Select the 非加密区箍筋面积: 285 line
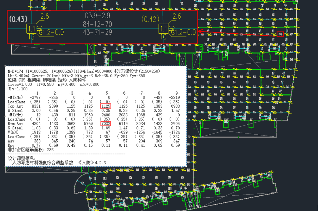The height and width of the screenshot is (211, 318). pyautogui.click(x=31, y=150)
